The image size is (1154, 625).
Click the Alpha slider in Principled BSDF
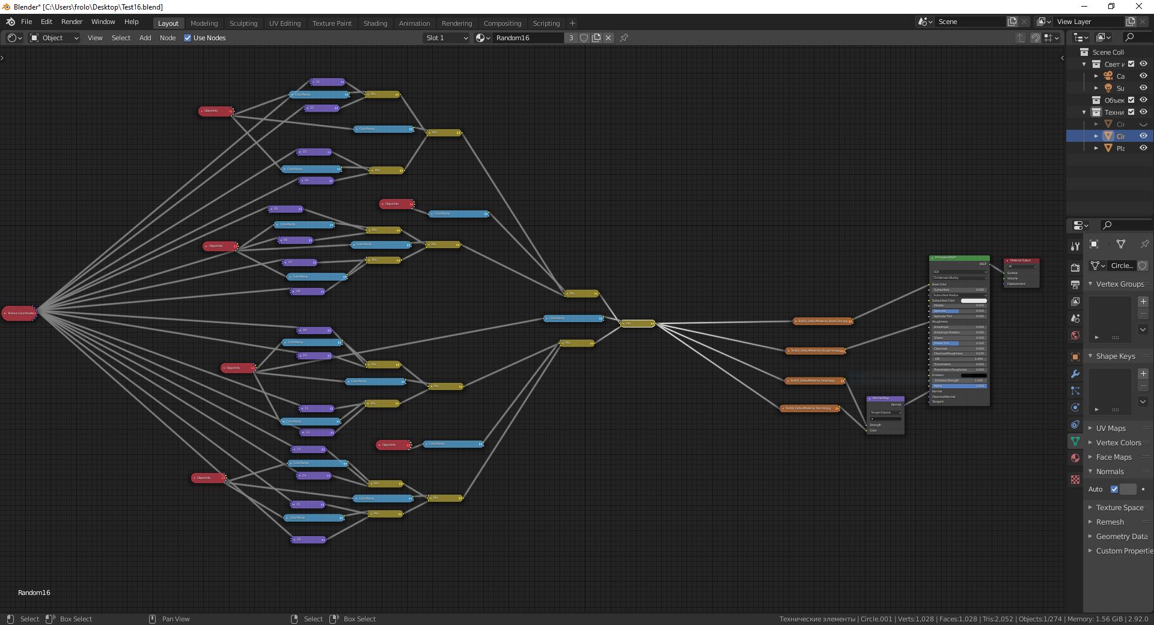click(959, 386)
